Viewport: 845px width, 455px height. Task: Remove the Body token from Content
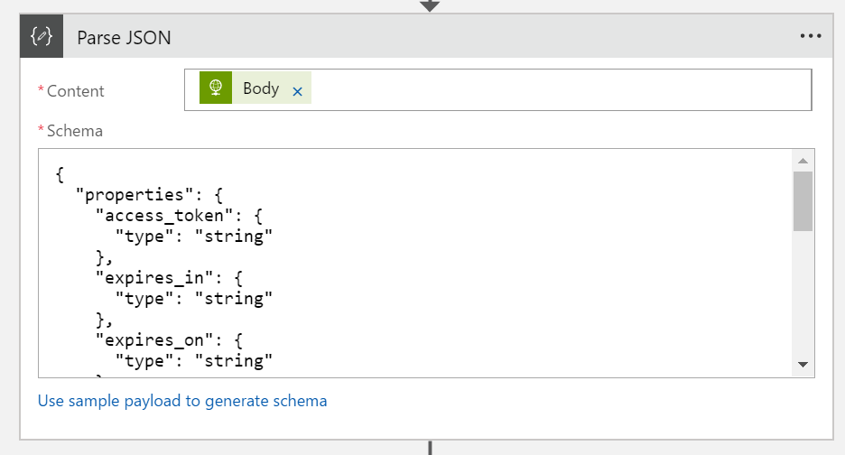(x=297, y=91)
